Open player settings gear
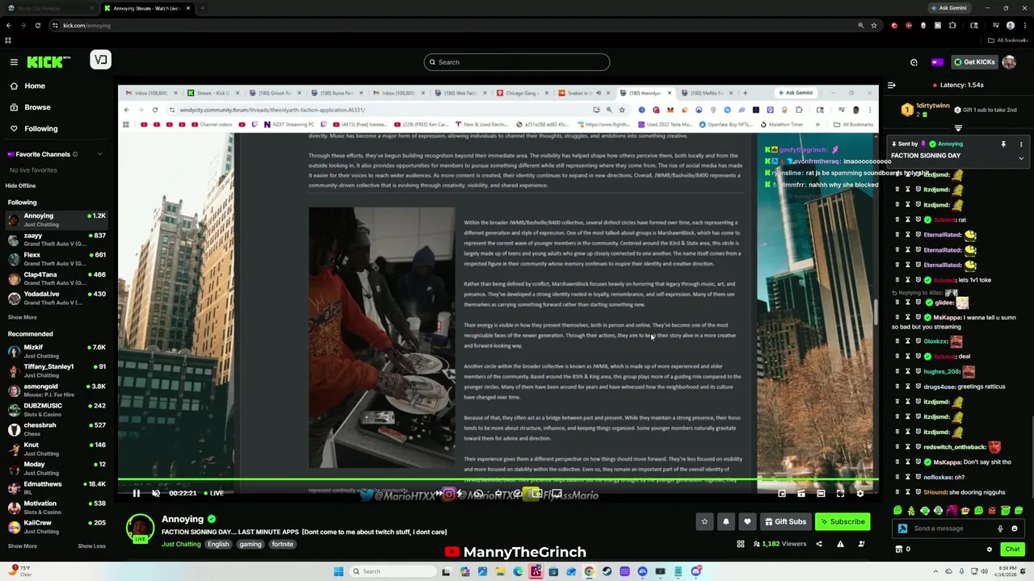1034x581 pixels. 860,493
